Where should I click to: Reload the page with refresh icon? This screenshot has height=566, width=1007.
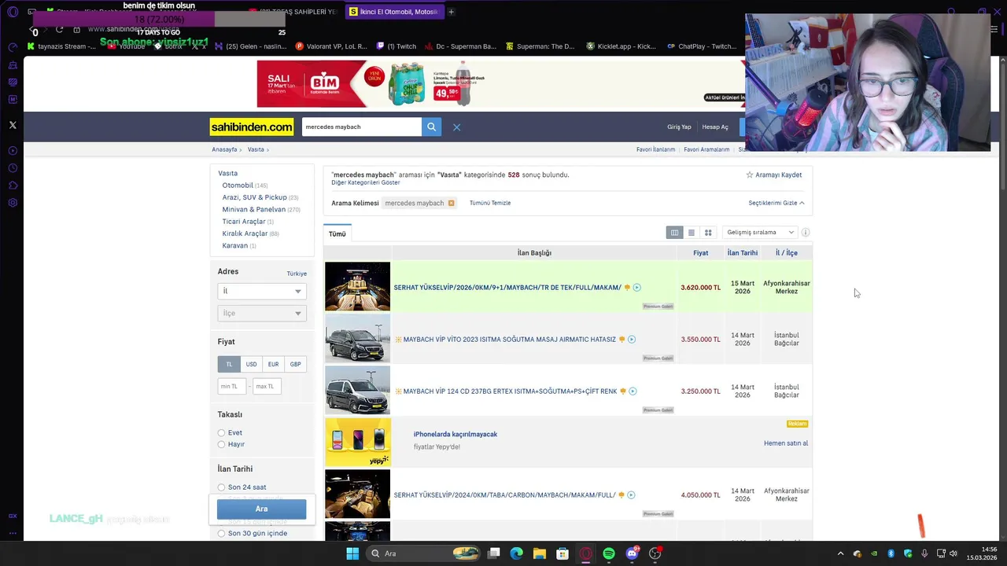click(x=59, y=30)
